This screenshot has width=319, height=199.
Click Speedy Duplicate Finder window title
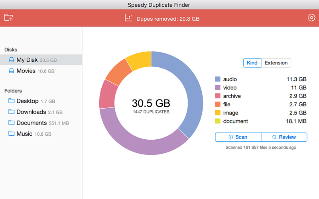pos(159,5)
